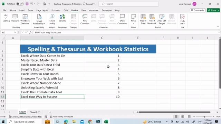Click the Select All corner button

(3, 38)
